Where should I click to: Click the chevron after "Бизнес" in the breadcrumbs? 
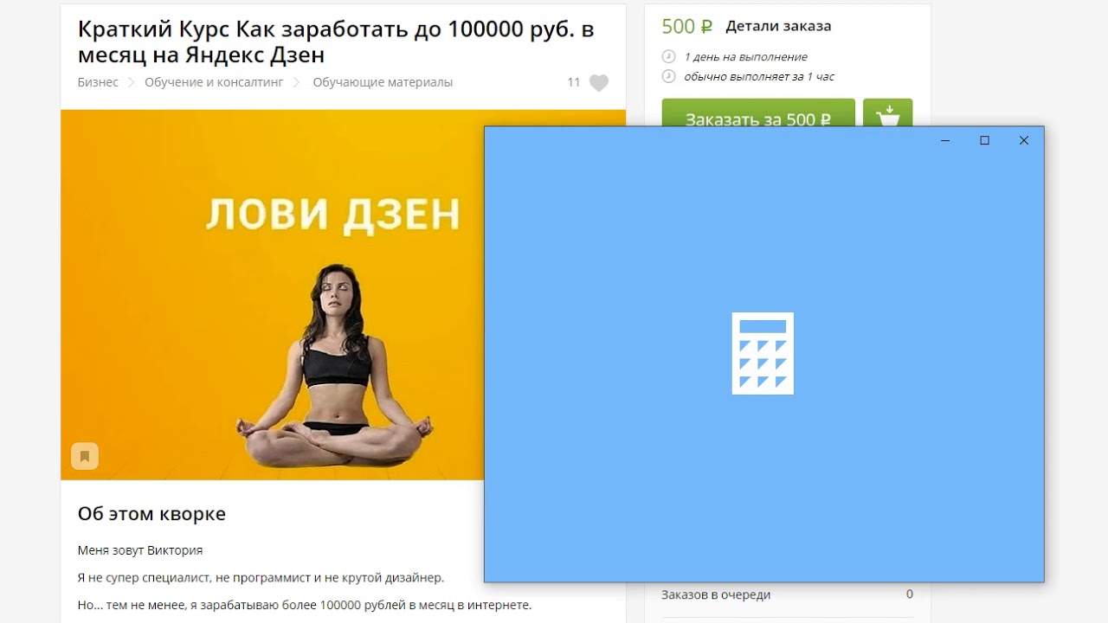pyautogui.click(x=132, y=82)
